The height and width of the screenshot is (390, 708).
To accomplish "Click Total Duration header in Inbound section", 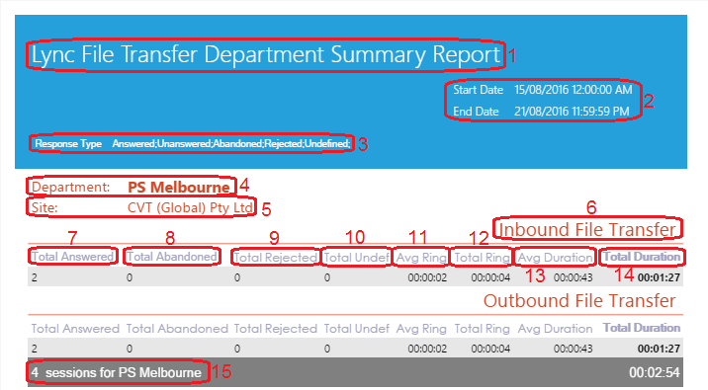I will click(642, 257).
